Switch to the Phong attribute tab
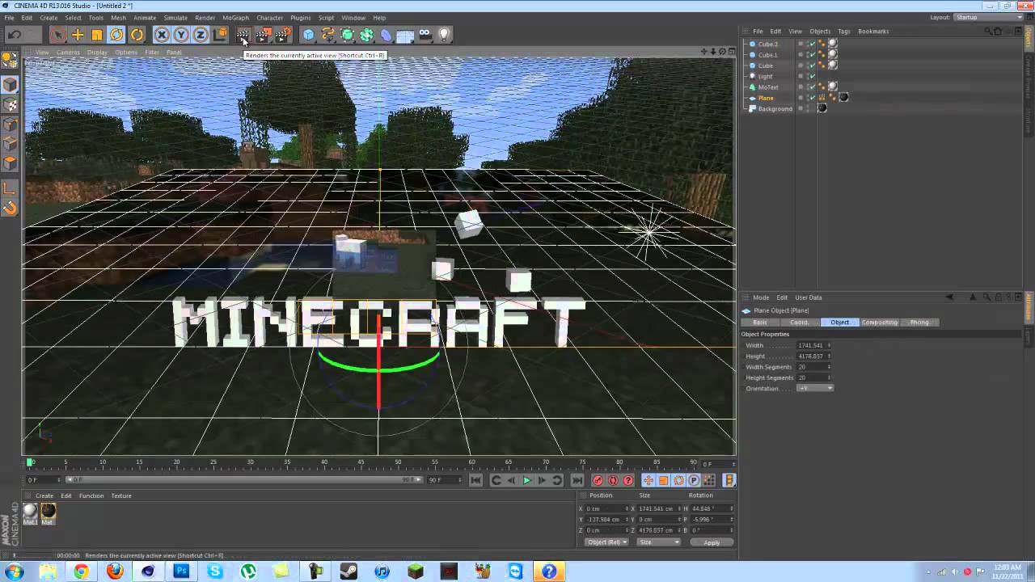 [919, 323]
